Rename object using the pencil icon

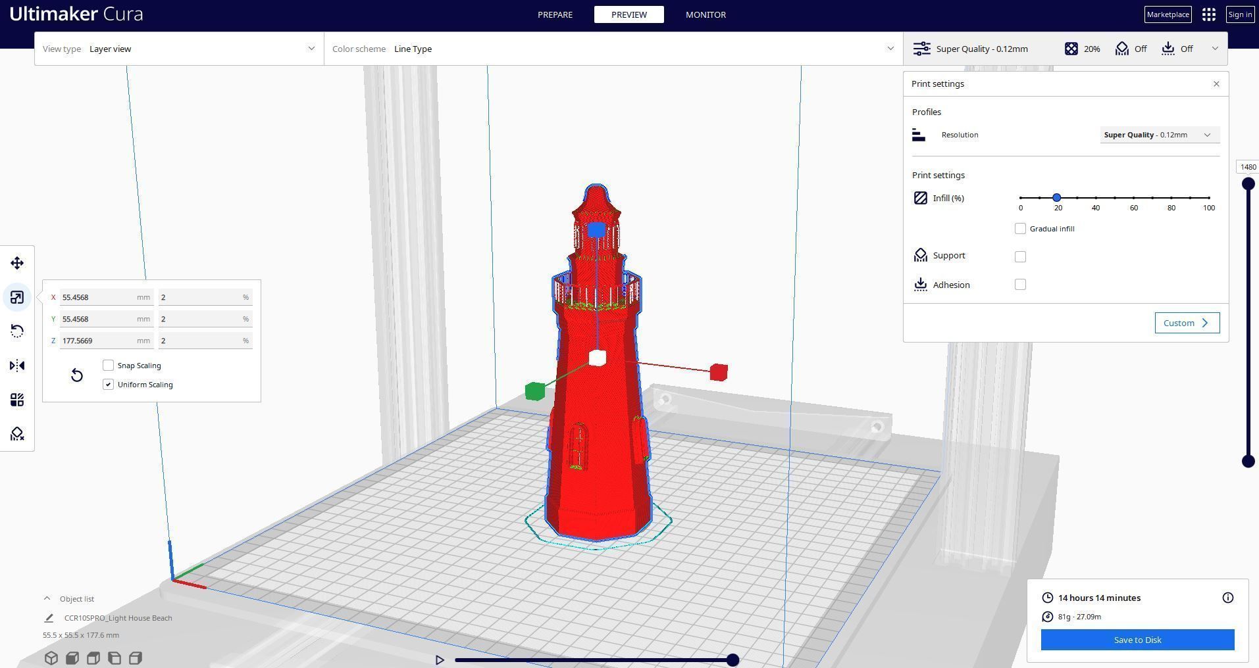pos(49,618)
